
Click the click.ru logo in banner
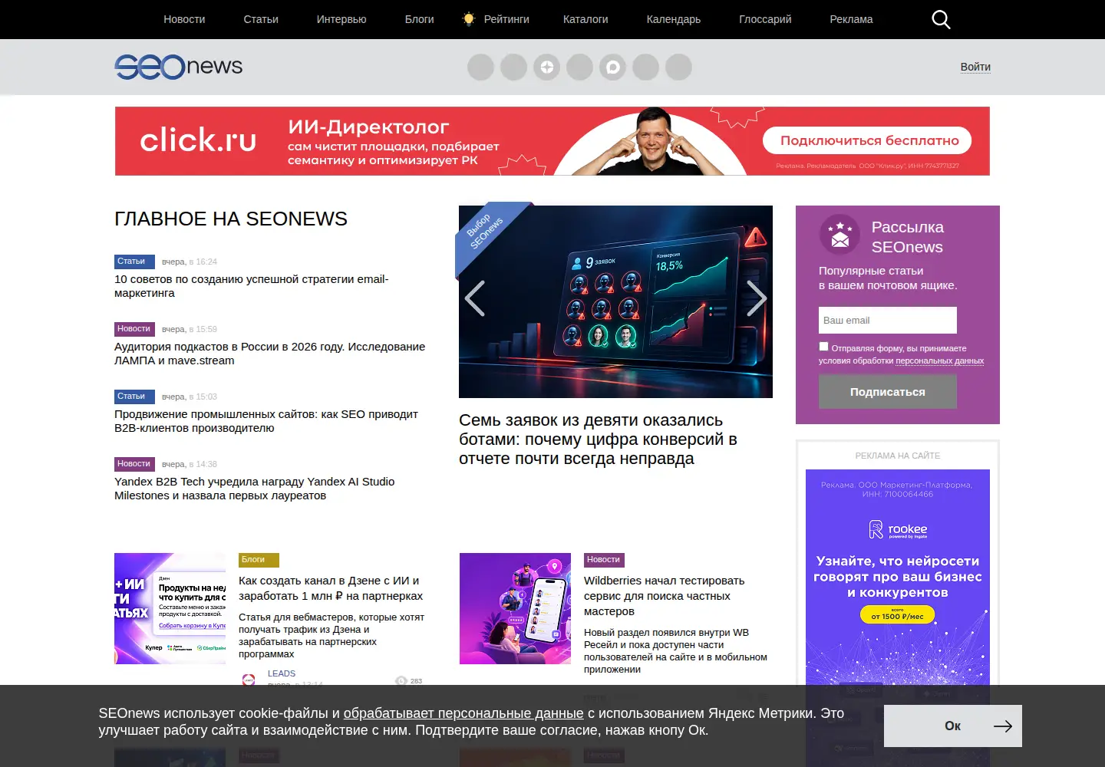tap(198, 140)
